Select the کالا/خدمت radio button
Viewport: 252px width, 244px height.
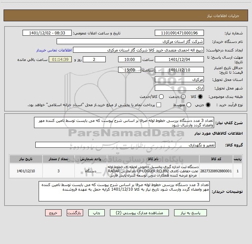161,97
